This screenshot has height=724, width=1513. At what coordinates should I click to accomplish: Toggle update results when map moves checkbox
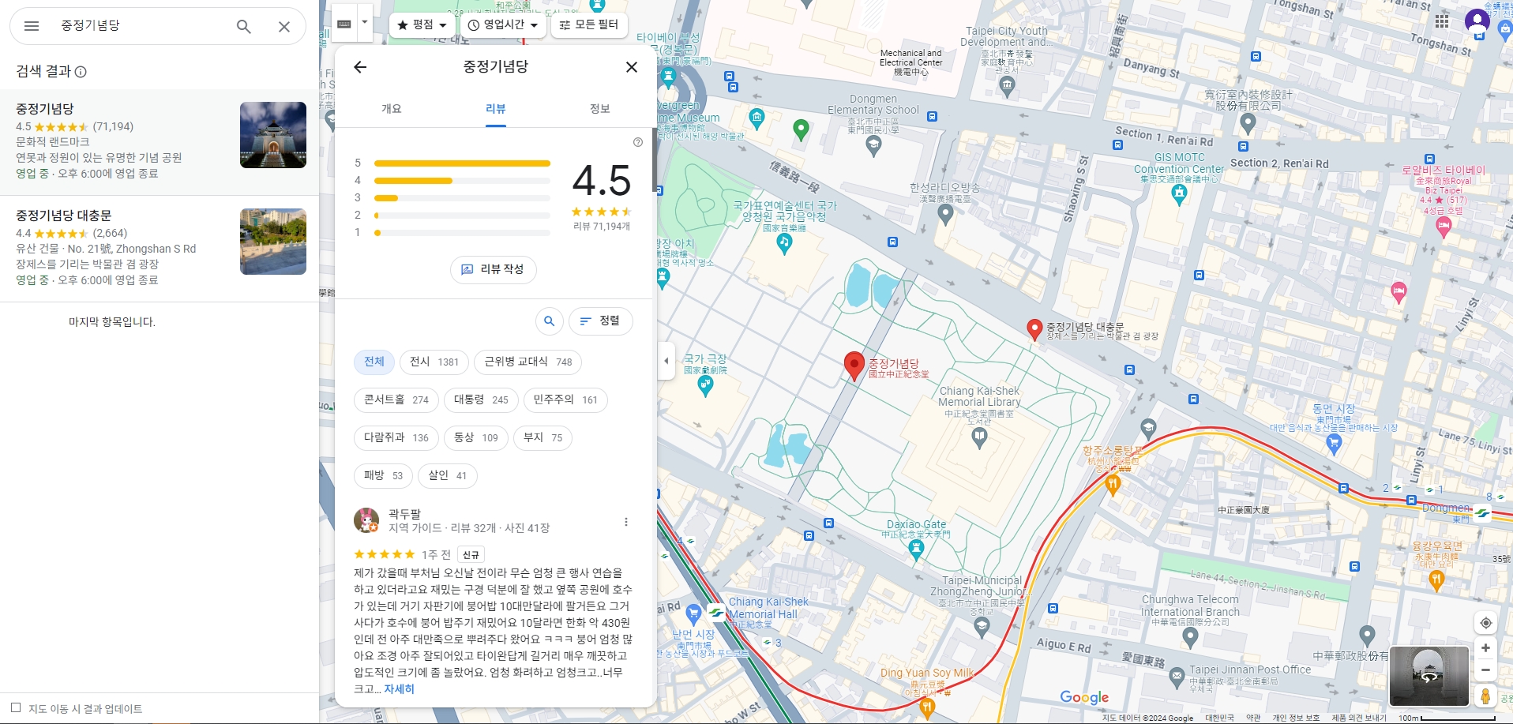click(x=16, y=707)
